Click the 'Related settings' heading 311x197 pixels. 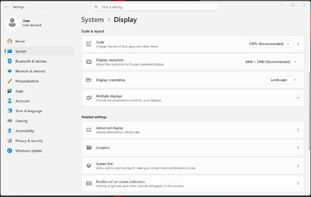click(94, 117)
